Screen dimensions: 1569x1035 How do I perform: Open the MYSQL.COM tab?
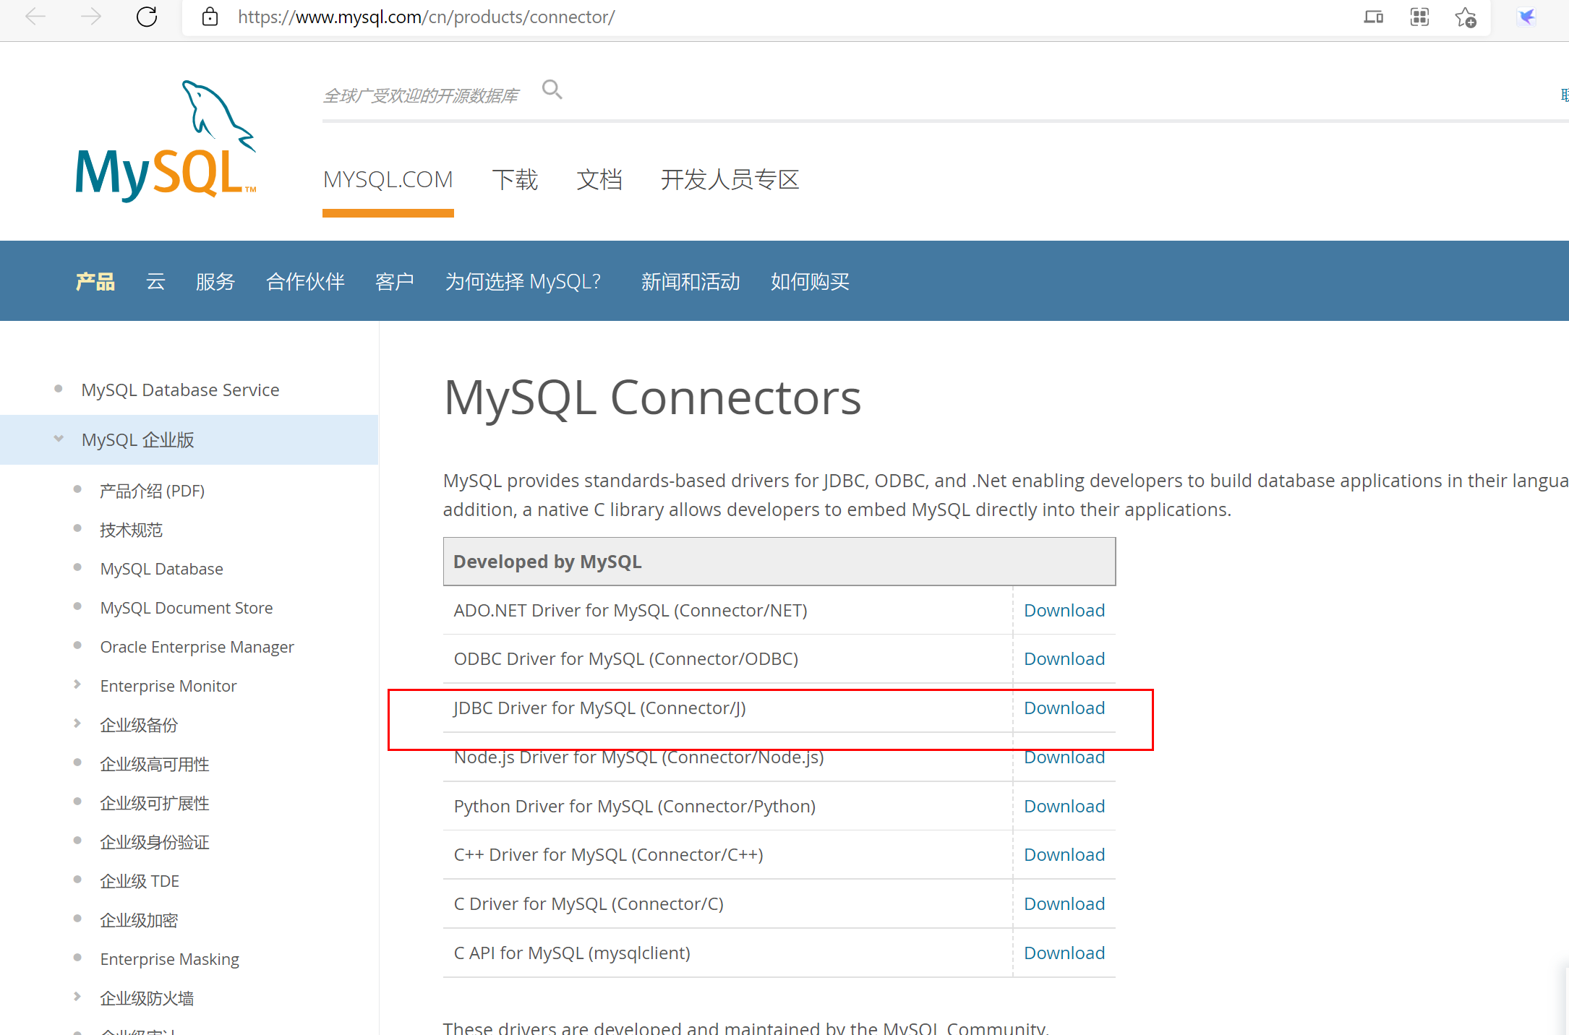pyautogui.click(x=388, y=179)
